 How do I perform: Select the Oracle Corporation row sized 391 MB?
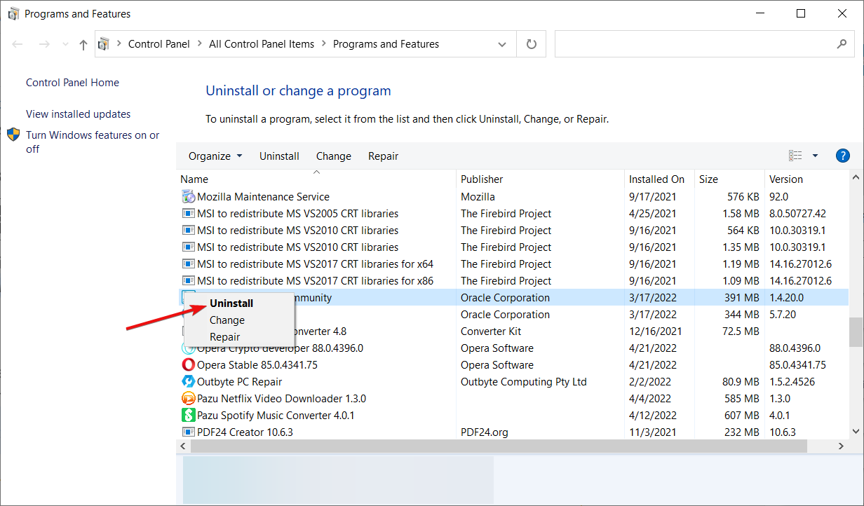click(x=513, y=298)
